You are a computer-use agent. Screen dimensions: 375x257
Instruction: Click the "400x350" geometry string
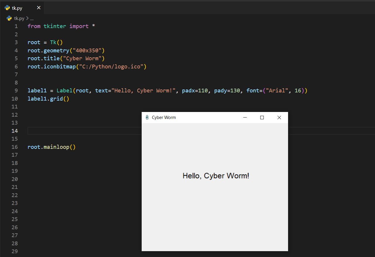click(x=87, y=50)
